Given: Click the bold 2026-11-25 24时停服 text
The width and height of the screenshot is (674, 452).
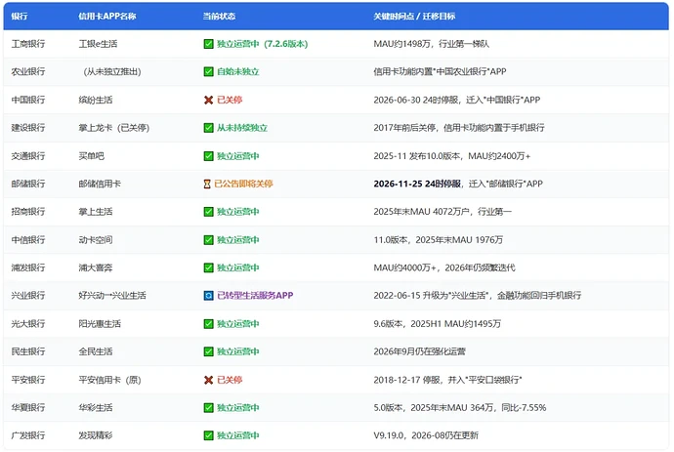Looking at the screenshot, I should point(417,184).
